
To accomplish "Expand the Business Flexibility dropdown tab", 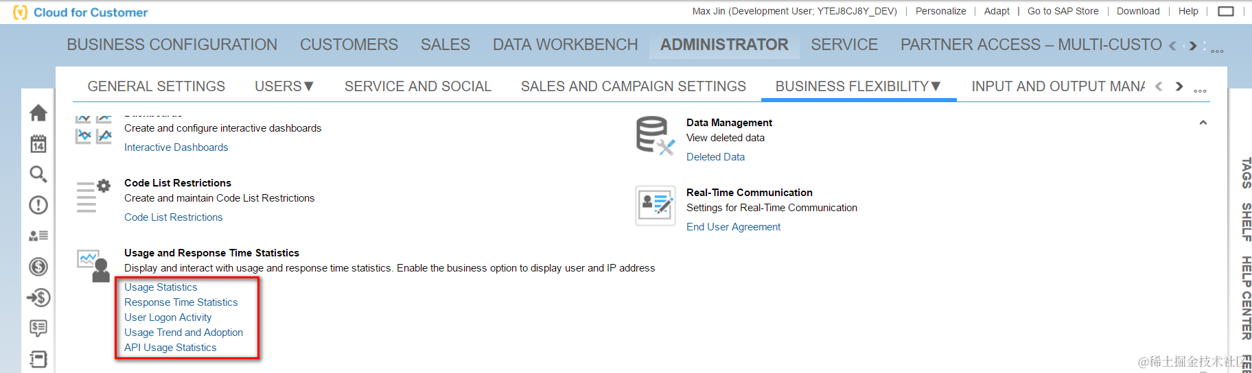I will click(858, 86).
